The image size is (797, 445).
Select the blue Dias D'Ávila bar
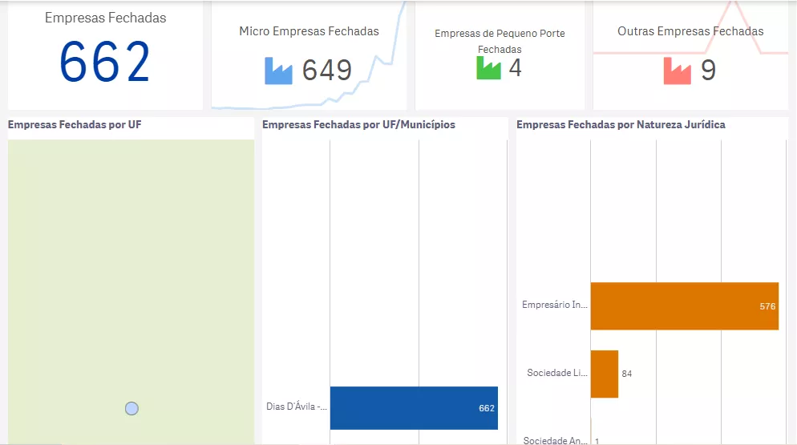point(413,408)
